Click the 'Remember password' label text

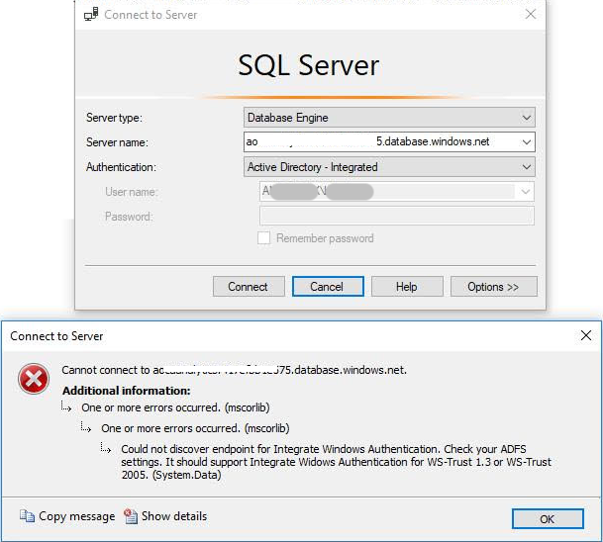pyautogui.click(x=325, y=238)
